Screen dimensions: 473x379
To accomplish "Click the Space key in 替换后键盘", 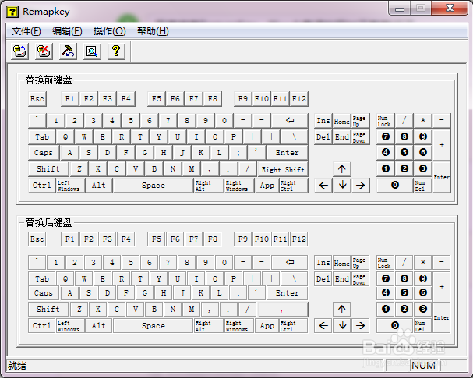I will pyautogui.click(x=154, y=326).
